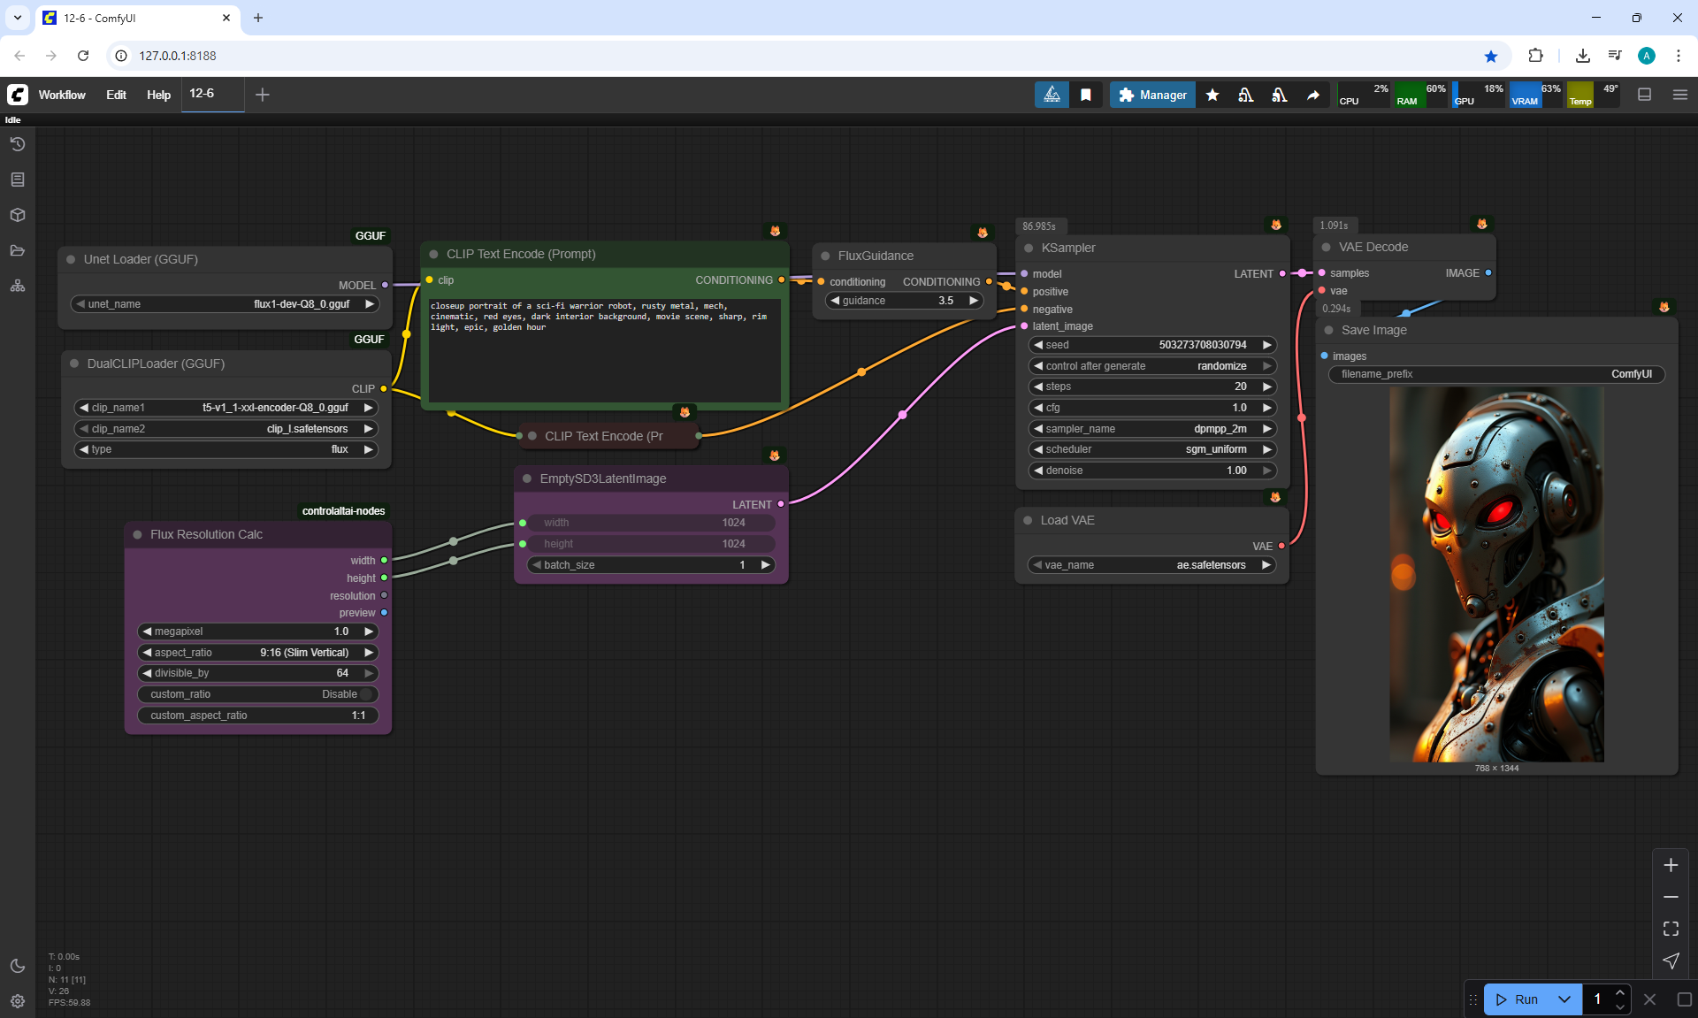Expand the Run button options arrow
The width and height of the screenshot is (1698, 1018).
coord(1564,999)
